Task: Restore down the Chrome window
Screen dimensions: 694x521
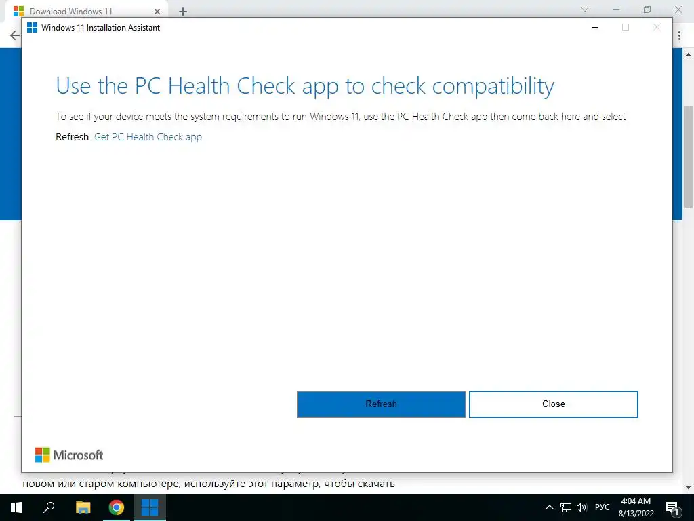Action: (647, 9)
